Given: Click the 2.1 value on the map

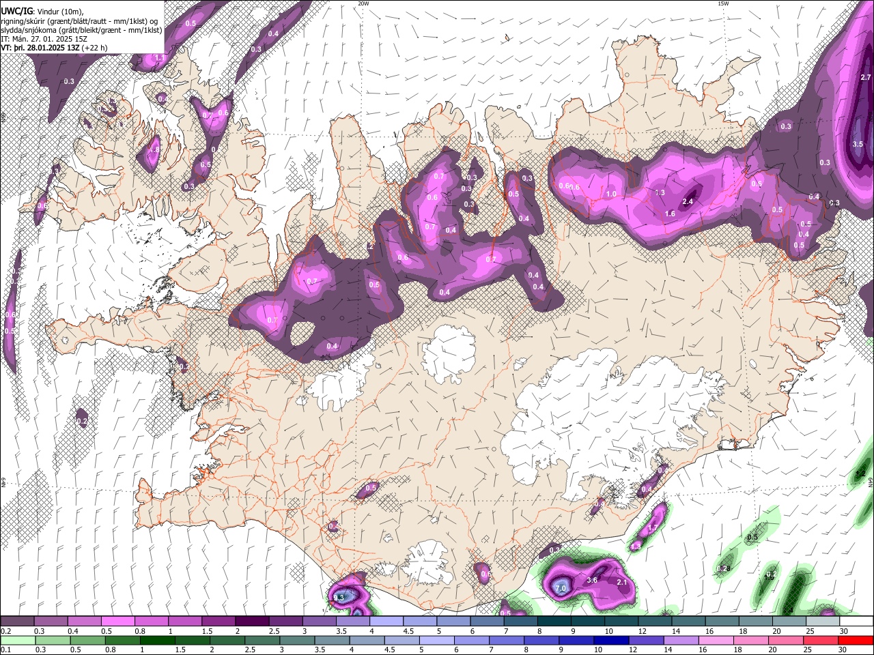Looking at the screenshot, I should 621,582.
